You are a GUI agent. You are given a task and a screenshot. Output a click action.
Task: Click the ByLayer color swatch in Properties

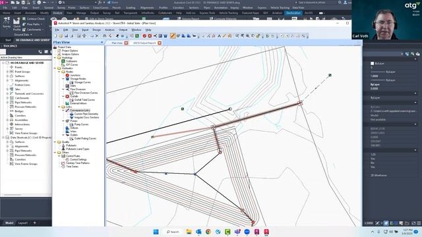(x=372, y=63)
